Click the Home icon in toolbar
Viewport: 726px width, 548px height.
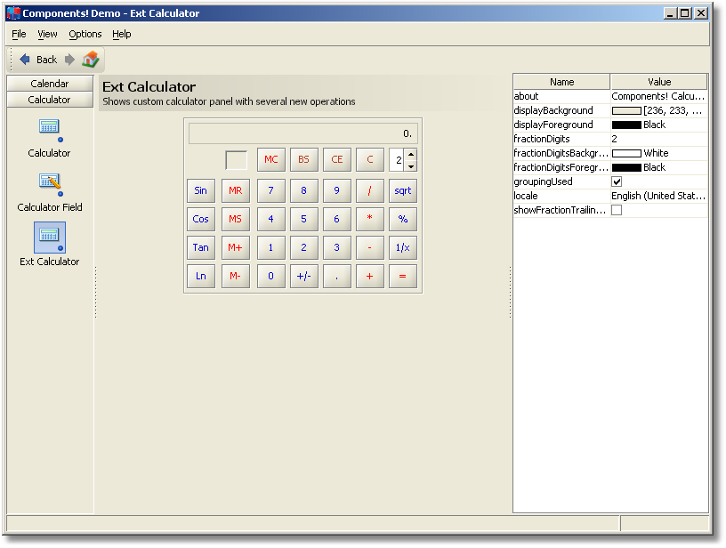(91, 60)
